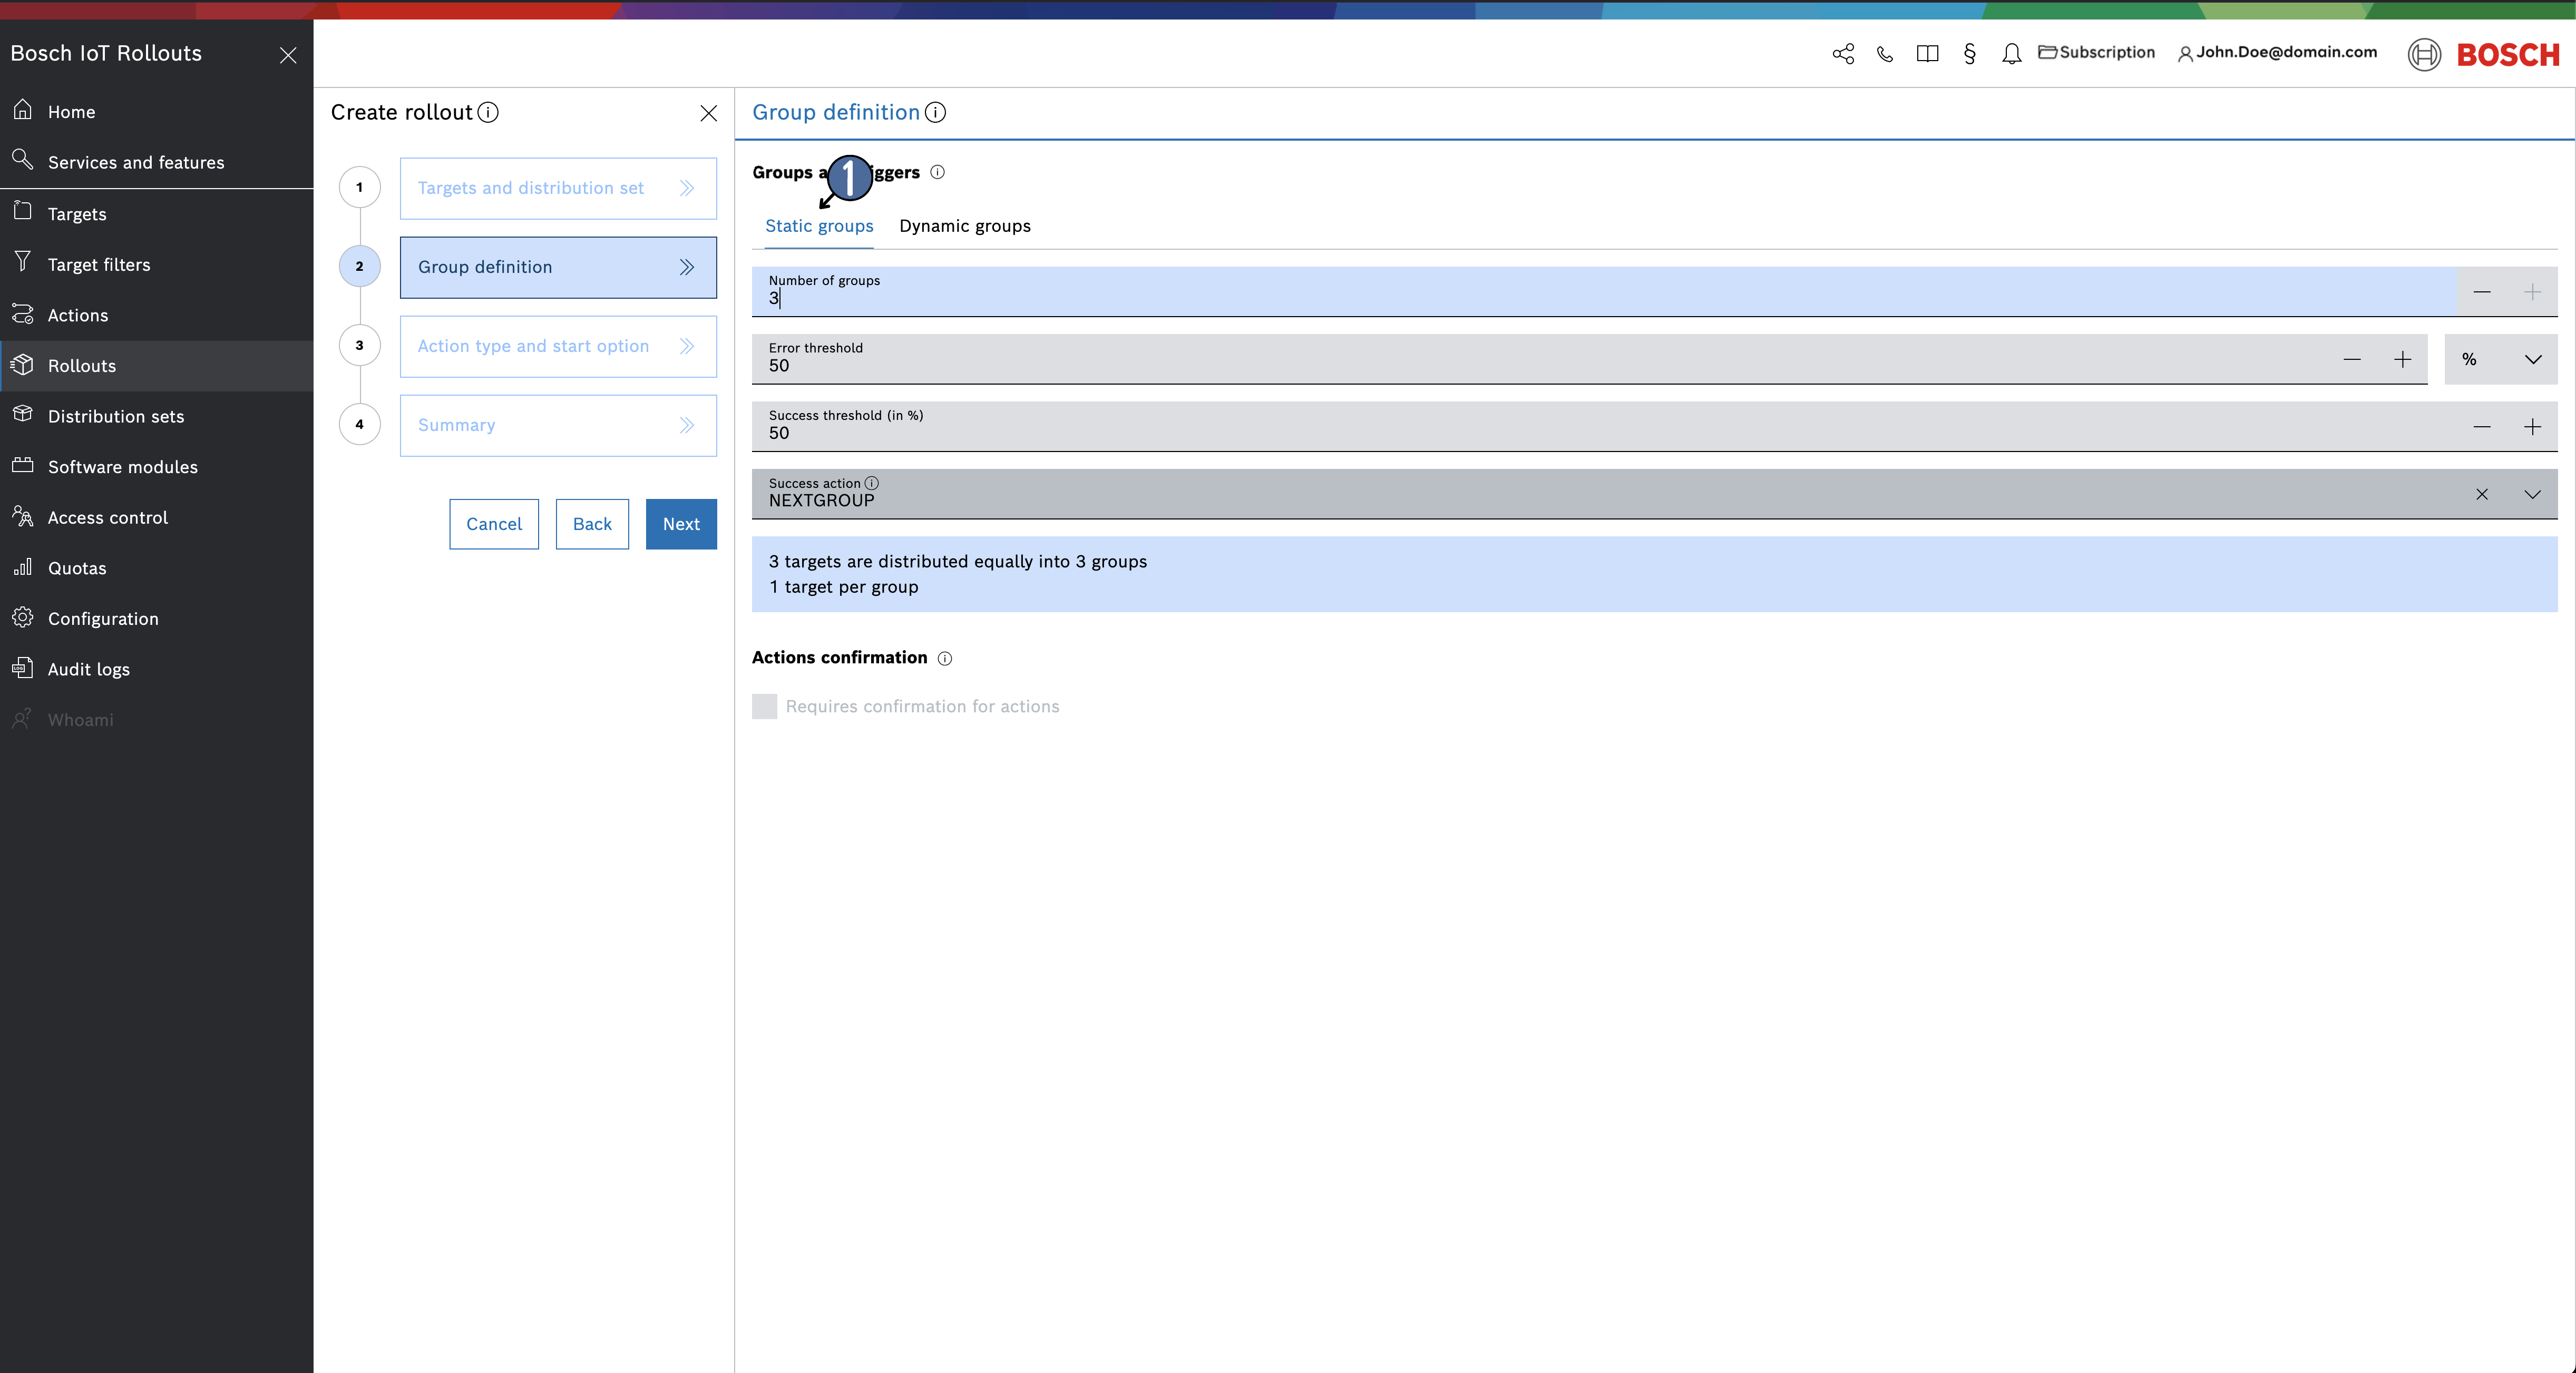
Task: Click Access control icon in sidebar
Action: [22, 516]
